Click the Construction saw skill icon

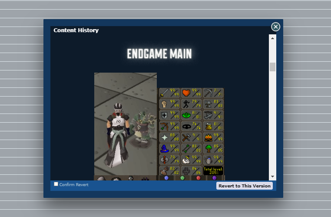[x=164, y=171]
